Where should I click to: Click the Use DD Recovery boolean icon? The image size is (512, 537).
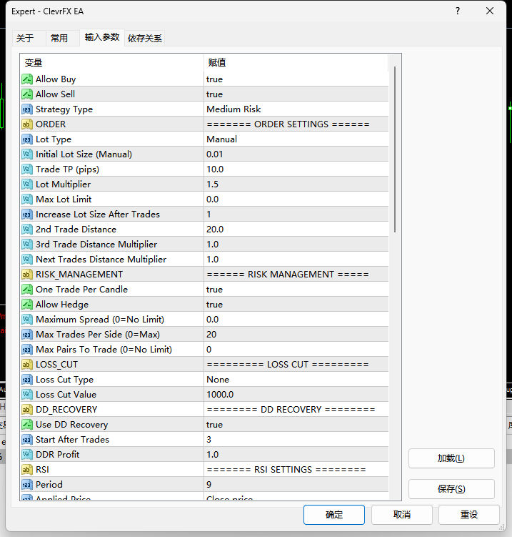[x=27, y=425]
